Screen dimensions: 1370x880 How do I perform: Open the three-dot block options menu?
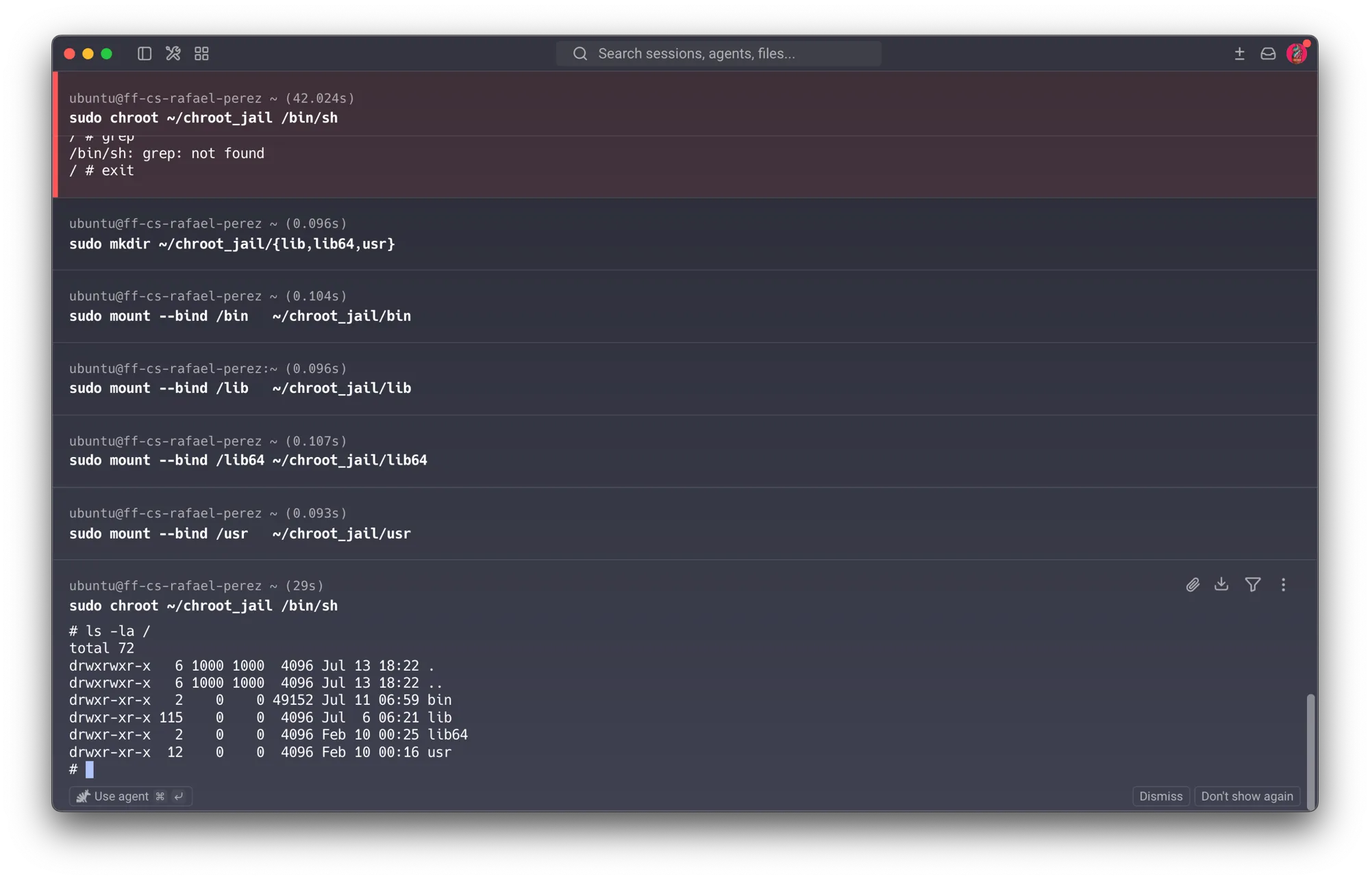tap(1283, 585)
